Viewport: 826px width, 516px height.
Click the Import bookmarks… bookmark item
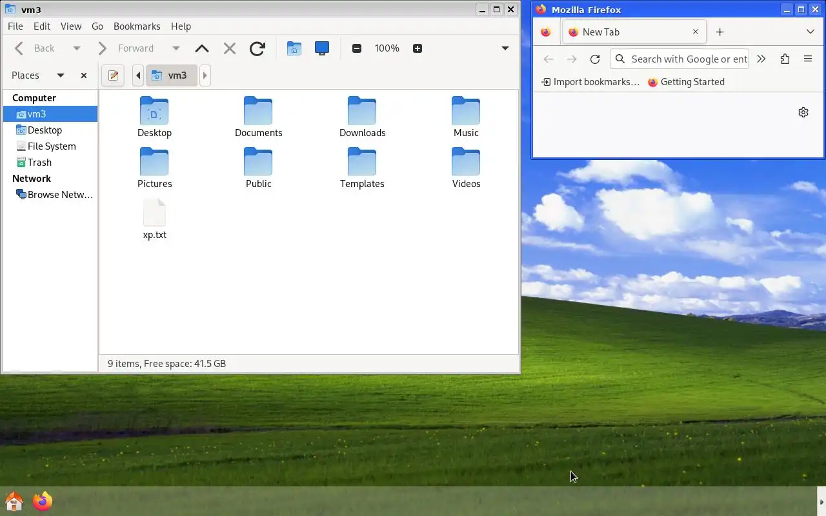(590, 82)
